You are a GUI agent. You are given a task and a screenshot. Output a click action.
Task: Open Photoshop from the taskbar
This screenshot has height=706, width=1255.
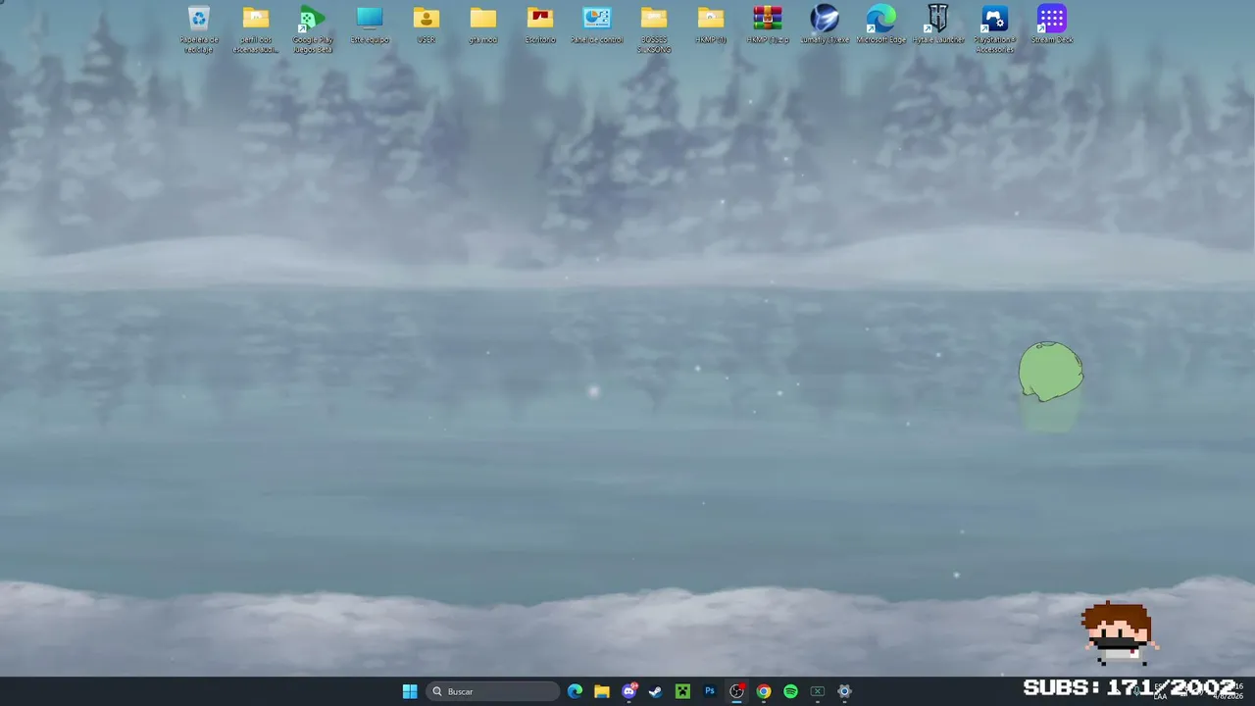pyautogui.click(x=710, y=691)
